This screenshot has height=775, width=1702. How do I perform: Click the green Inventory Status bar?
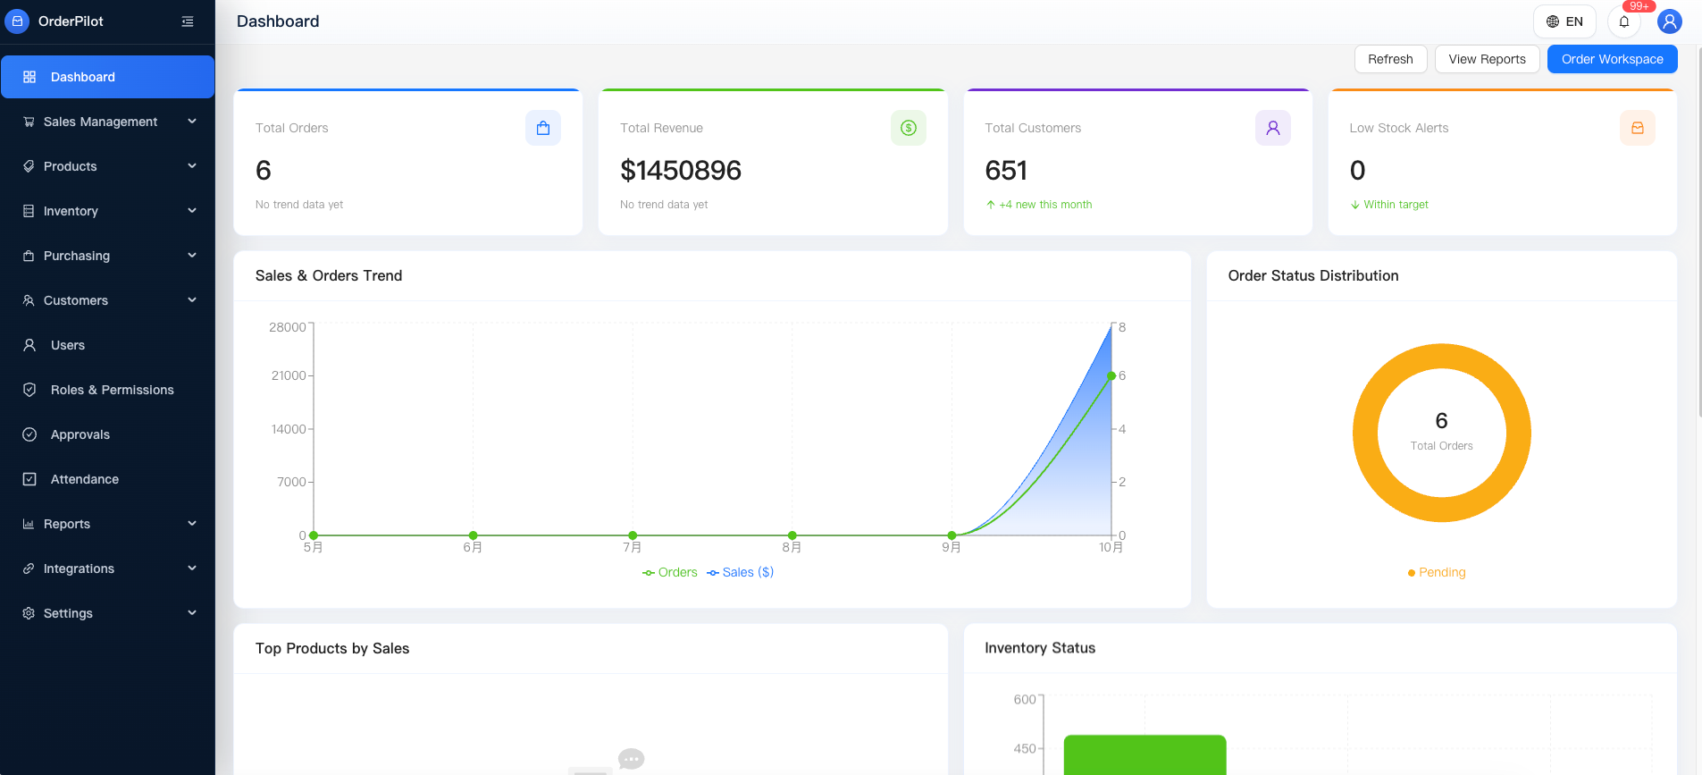pos(1144,755)
